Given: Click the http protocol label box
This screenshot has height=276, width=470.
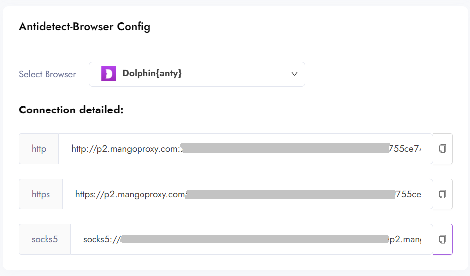Looking at the screenshot, I should pyautogui.click(x=39, y=149).
